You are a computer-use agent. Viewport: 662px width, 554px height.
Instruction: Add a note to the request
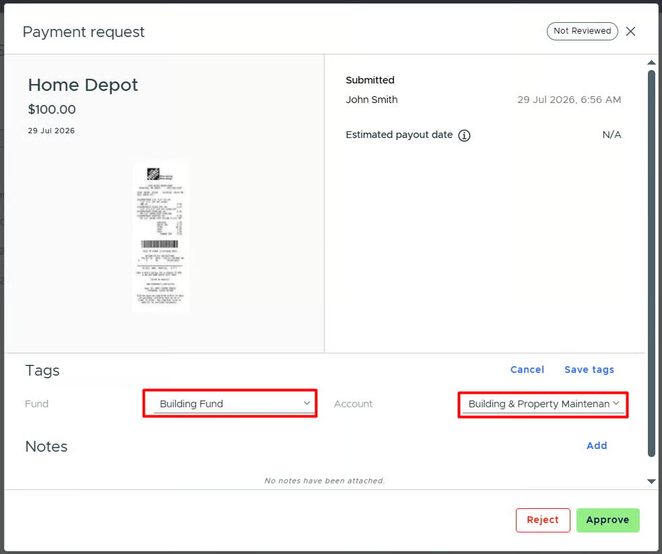coord(597,446)
